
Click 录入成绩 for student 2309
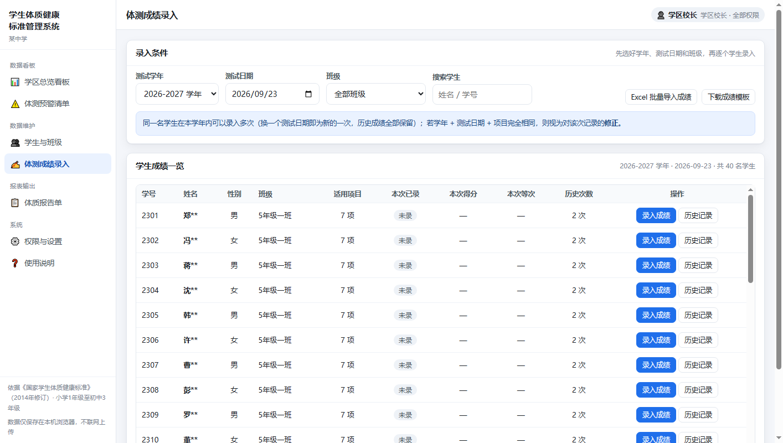click(656, 415)
